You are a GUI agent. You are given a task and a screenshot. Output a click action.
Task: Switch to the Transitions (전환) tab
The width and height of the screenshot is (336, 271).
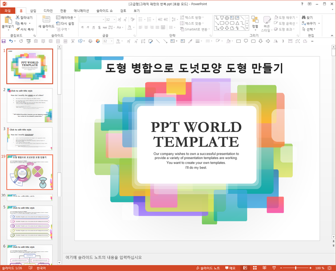pos(63,11)
